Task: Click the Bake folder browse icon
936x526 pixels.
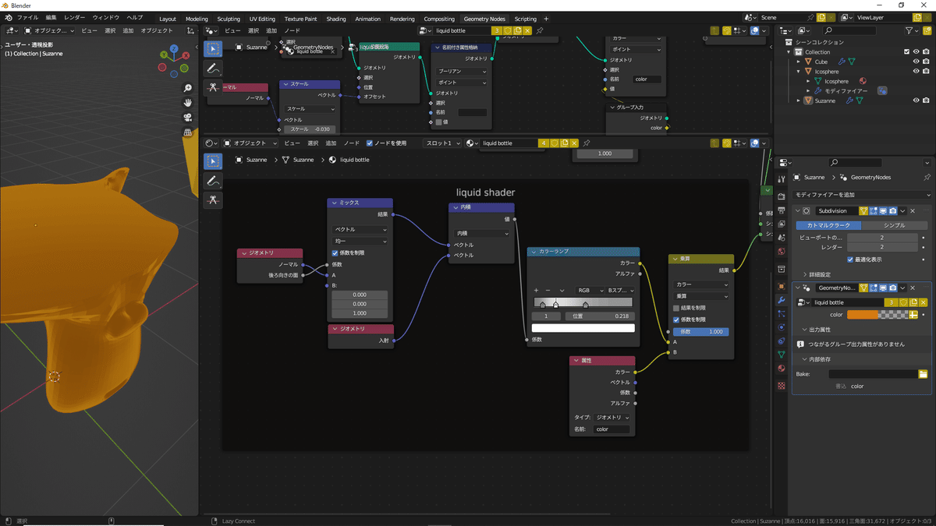Action: click(923, 374)
